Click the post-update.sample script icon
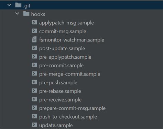Image resolution: width=163 pixels, height=129 pixels. point(34,48)
